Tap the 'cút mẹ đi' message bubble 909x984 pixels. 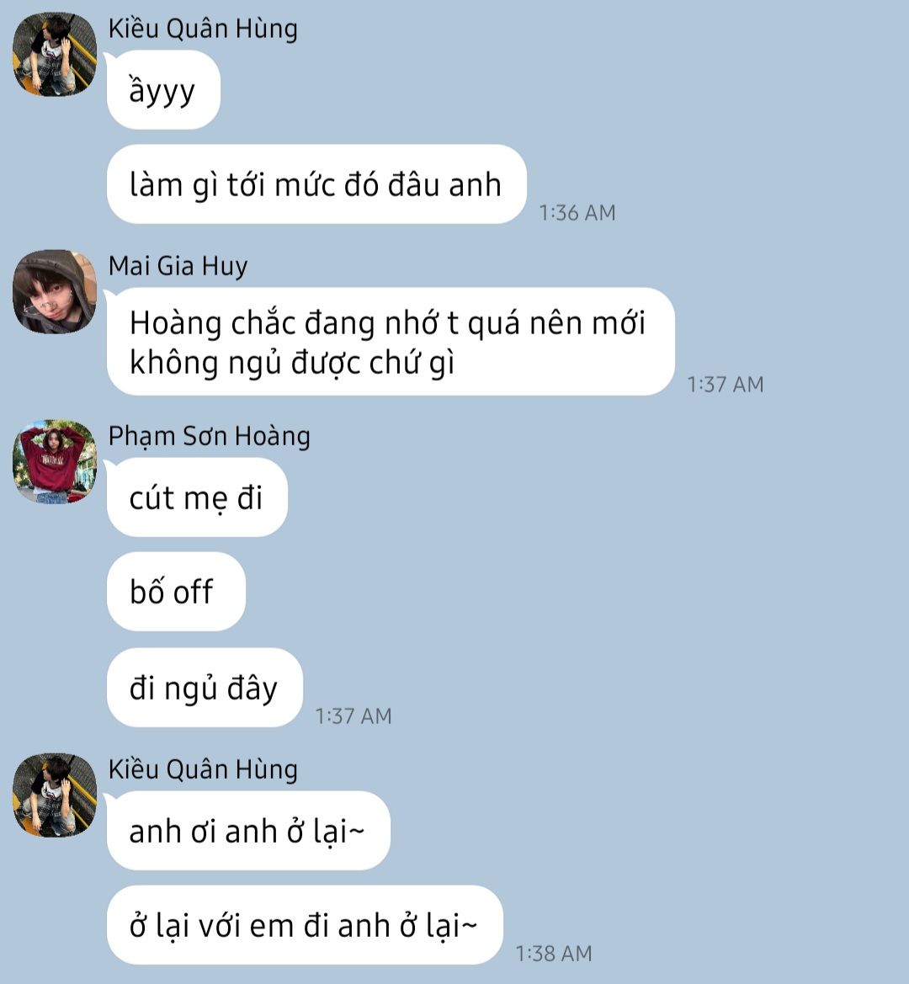point(197,497)
